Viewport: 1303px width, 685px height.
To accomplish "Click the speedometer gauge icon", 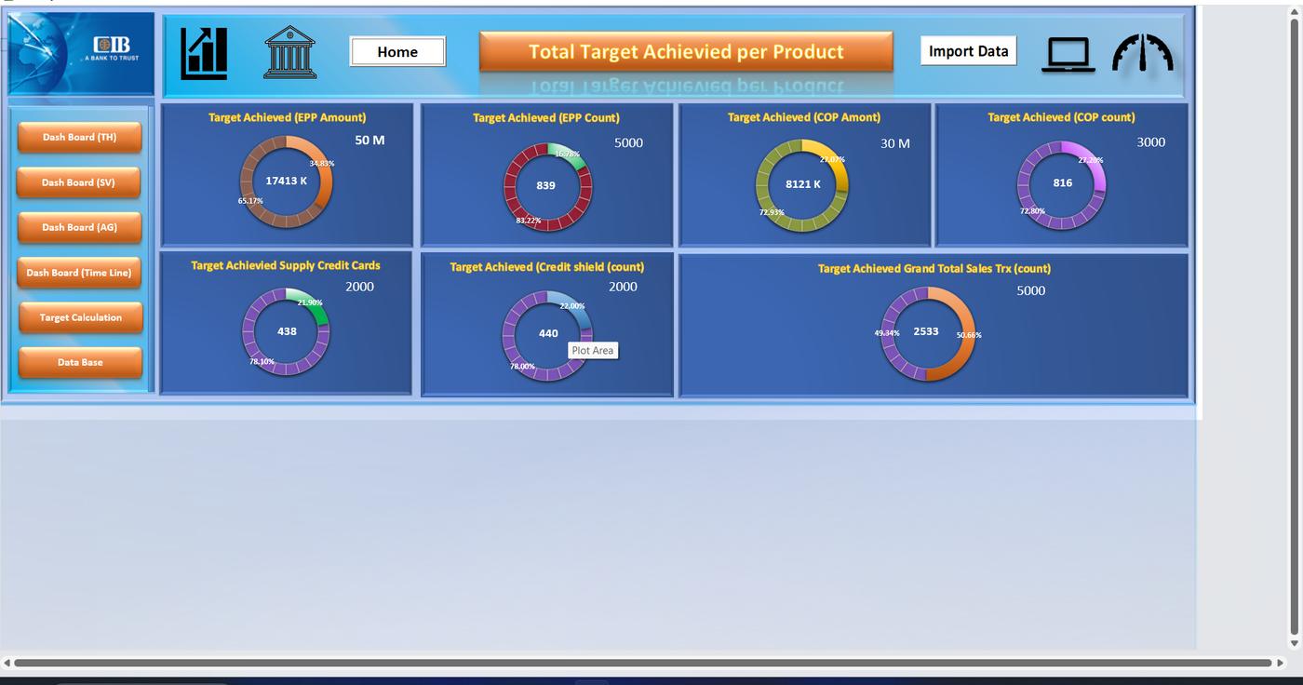I will pos(1143,53).
